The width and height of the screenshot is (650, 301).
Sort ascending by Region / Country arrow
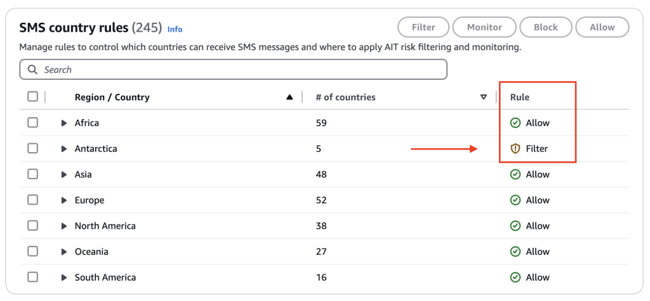click(289, 98)
